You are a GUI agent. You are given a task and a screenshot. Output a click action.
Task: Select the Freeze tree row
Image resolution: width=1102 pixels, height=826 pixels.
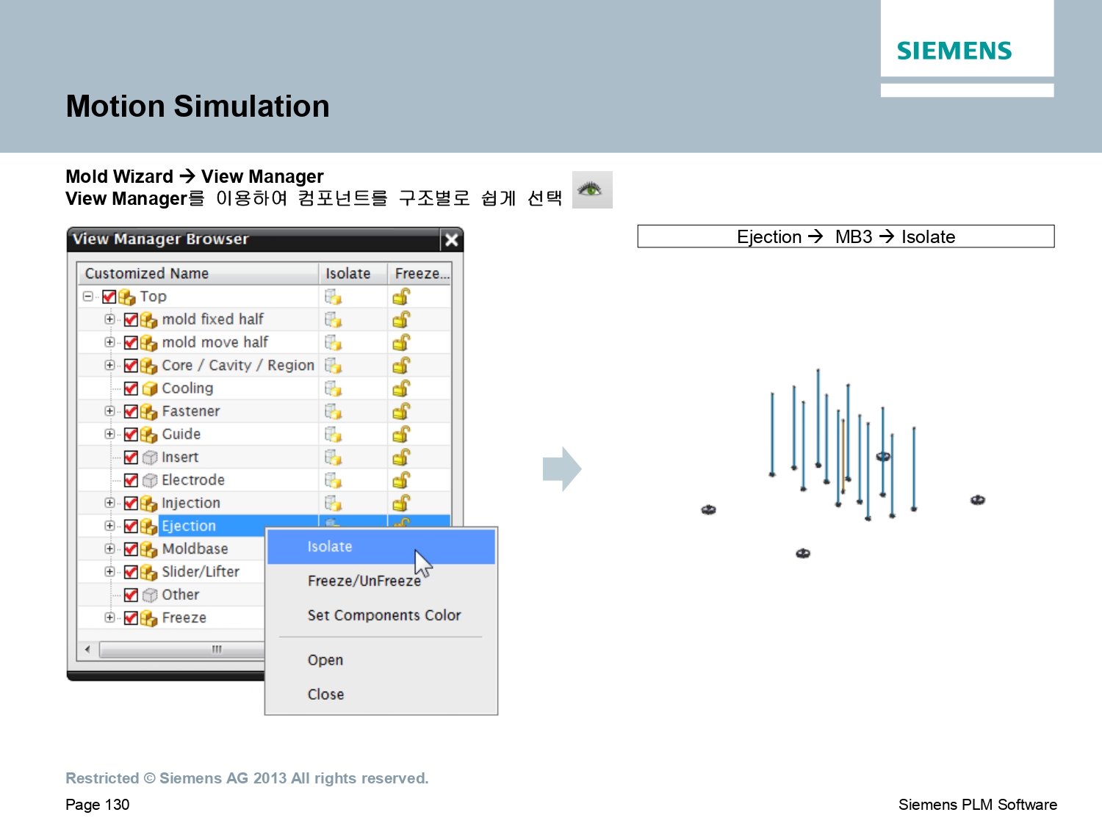171,617
